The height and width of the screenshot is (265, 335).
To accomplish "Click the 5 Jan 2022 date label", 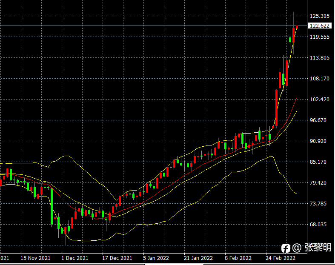I will pyautogui.click(x=156, y=258).
